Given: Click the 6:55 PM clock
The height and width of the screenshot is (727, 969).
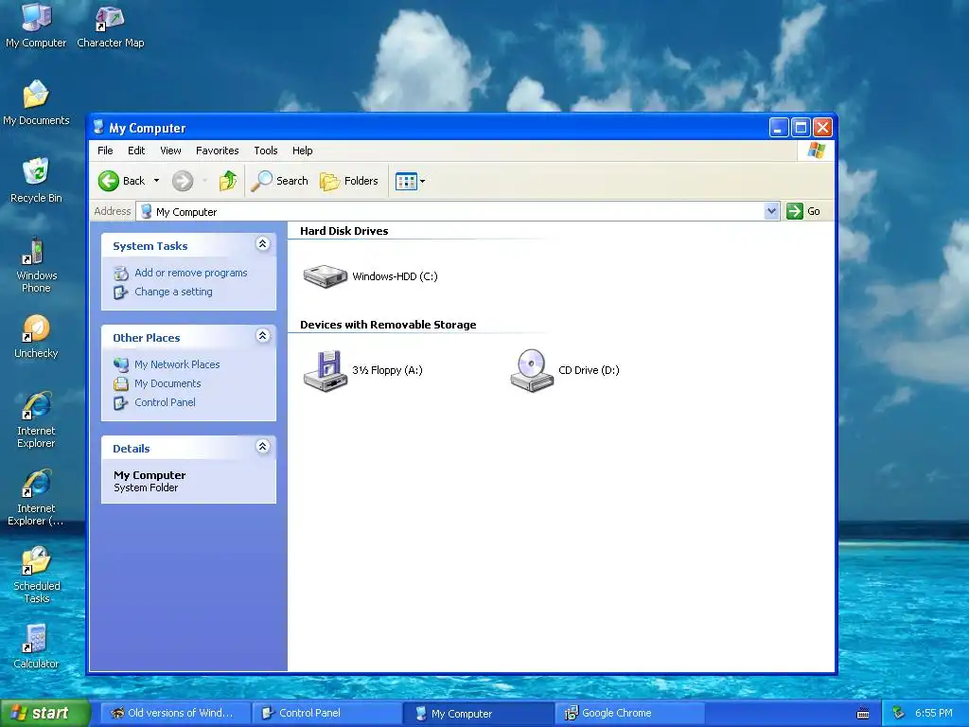Looking at the screenshot, I should 934,714.
